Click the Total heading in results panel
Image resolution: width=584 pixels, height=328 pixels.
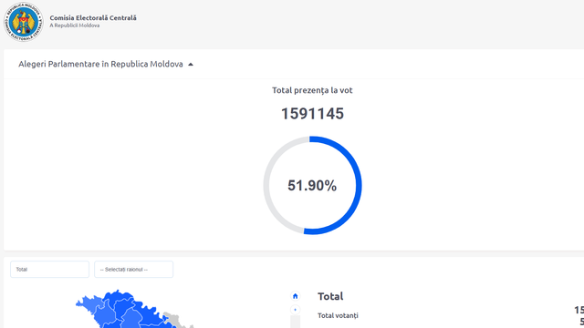pyautogui.click(x=330, y=296)
